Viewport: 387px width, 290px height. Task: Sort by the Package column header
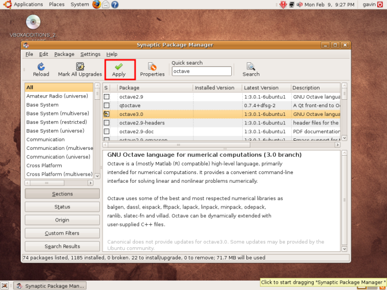point(155,88)
